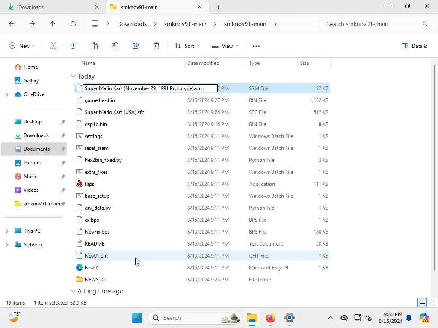The height and width of the screenshot is (328, 438).
Task: Open the New item dropdown
Action: tap(22, 46)
